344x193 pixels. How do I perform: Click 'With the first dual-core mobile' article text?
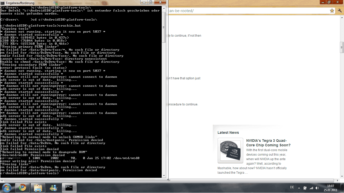[267, 150]
